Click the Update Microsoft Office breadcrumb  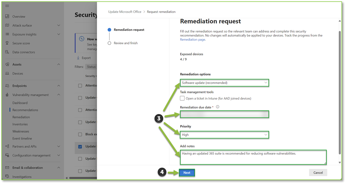coord(125,11)
